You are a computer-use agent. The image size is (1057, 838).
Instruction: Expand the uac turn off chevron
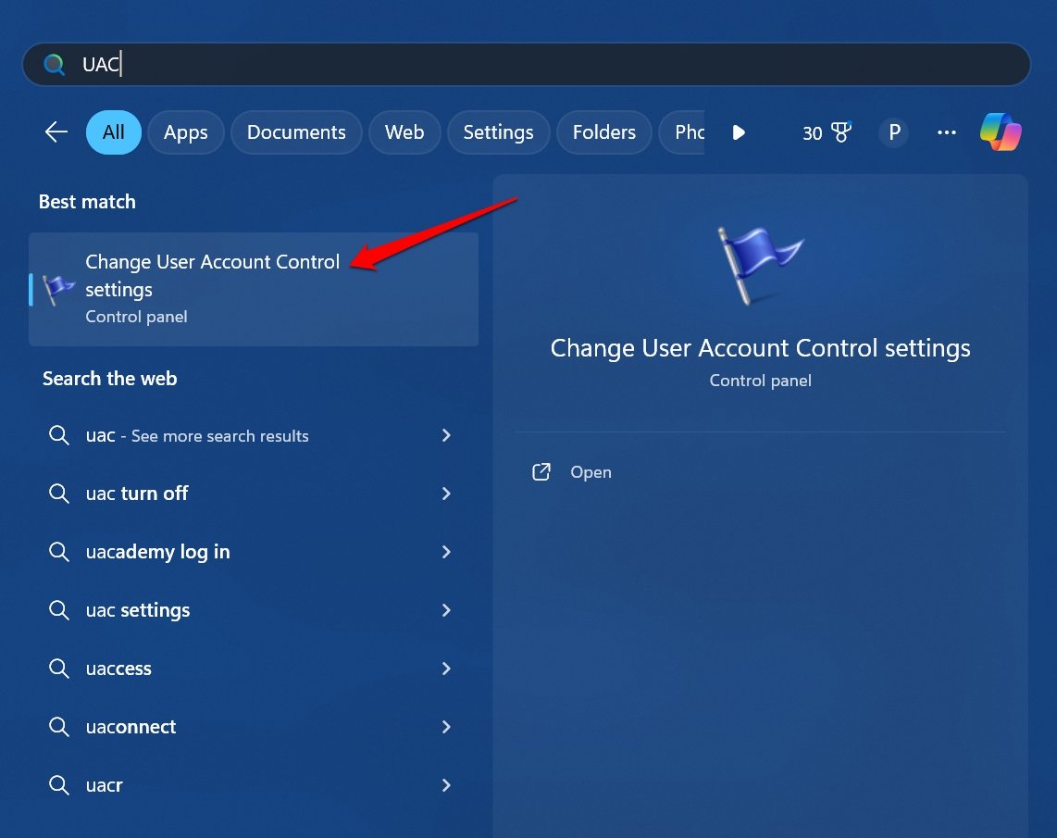click(x=446, y=494)
